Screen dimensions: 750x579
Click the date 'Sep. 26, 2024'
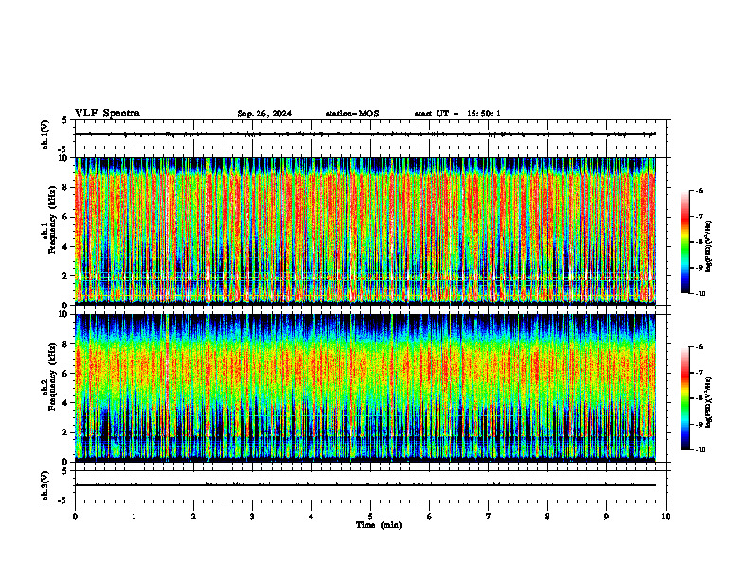264,114
